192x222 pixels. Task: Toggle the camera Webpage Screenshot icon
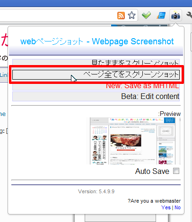[175, 15]
